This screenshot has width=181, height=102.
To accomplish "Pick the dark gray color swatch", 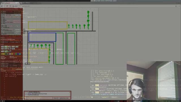I will pos(8,54).
